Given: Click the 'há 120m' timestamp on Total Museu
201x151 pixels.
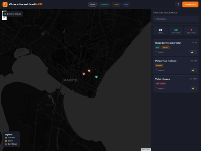Looking at the screenshot, I should tap(193, 79).
